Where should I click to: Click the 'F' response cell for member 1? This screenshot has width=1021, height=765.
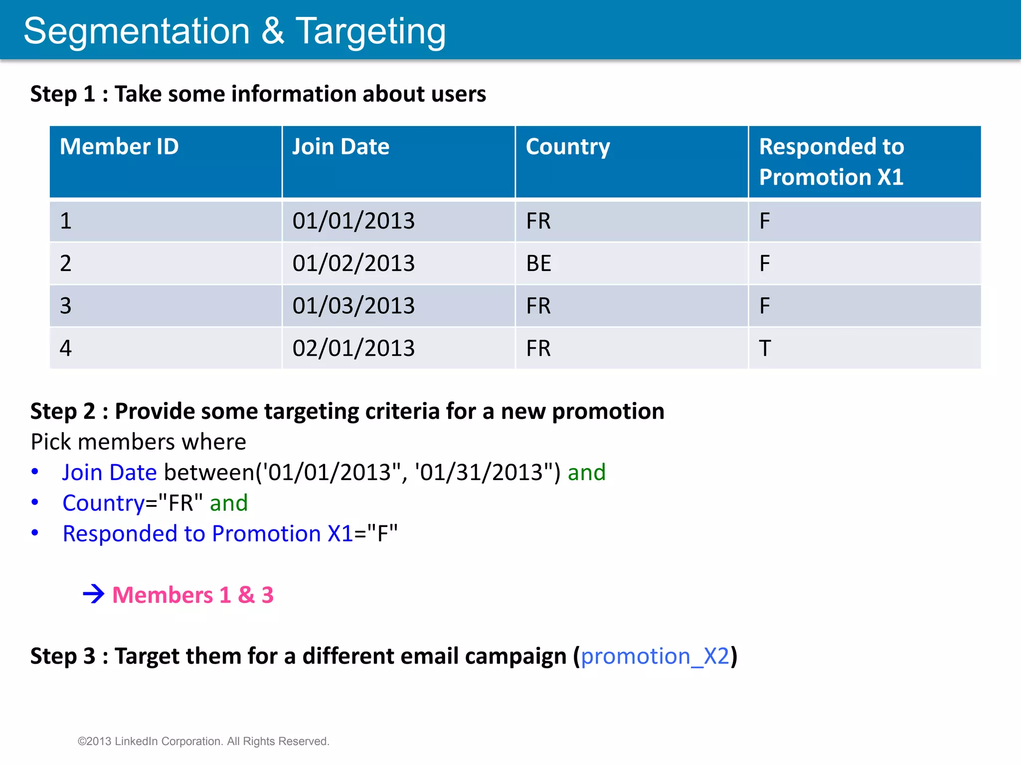865,221
